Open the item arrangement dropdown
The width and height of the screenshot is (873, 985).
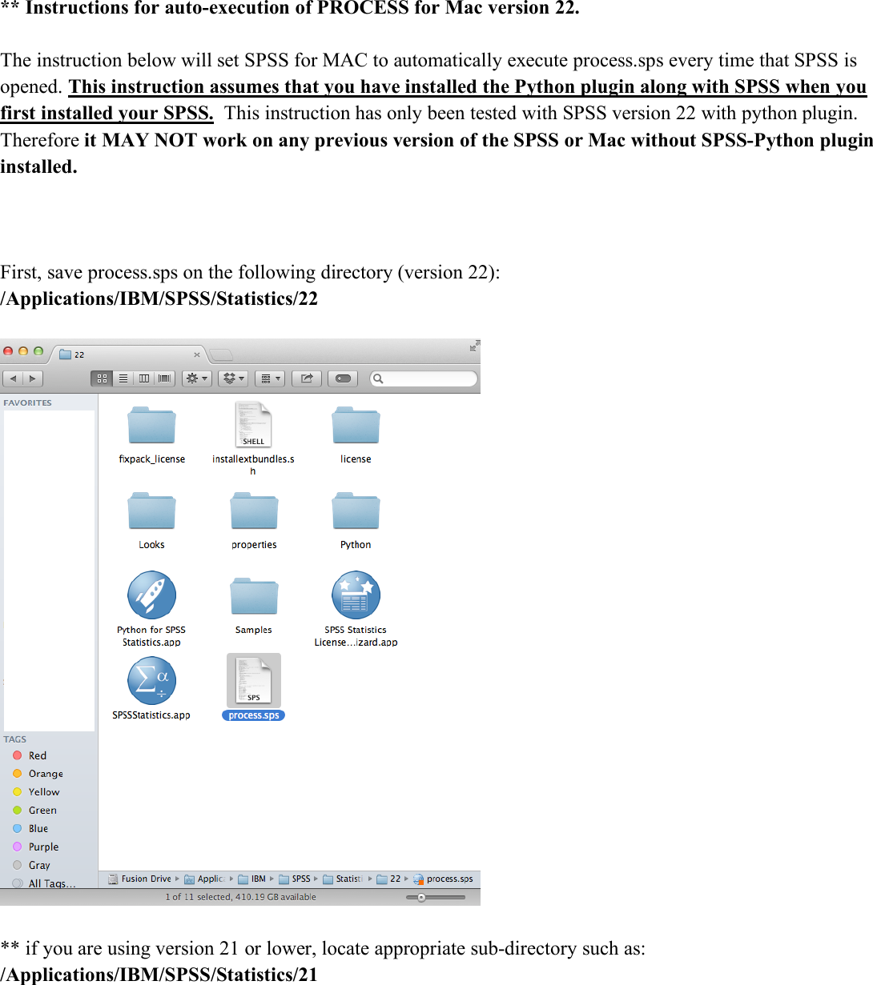coord(270,378)
